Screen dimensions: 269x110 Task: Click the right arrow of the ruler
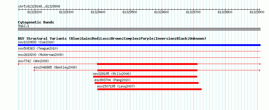point(260,9)
